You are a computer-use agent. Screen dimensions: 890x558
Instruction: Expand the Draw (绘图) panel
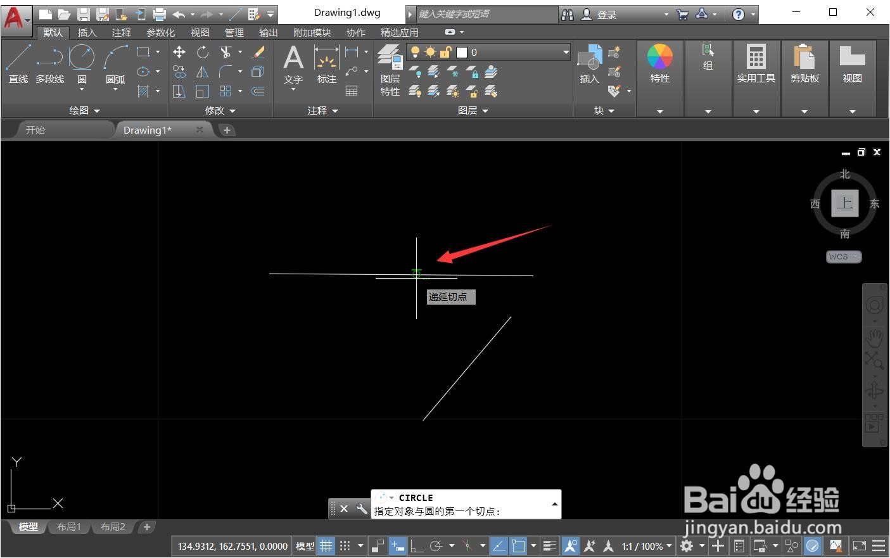click(85, 110)
